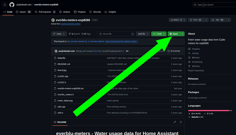The image size is (236, 135).
Task: Open the Activity link in About
Action: [193, 53]
